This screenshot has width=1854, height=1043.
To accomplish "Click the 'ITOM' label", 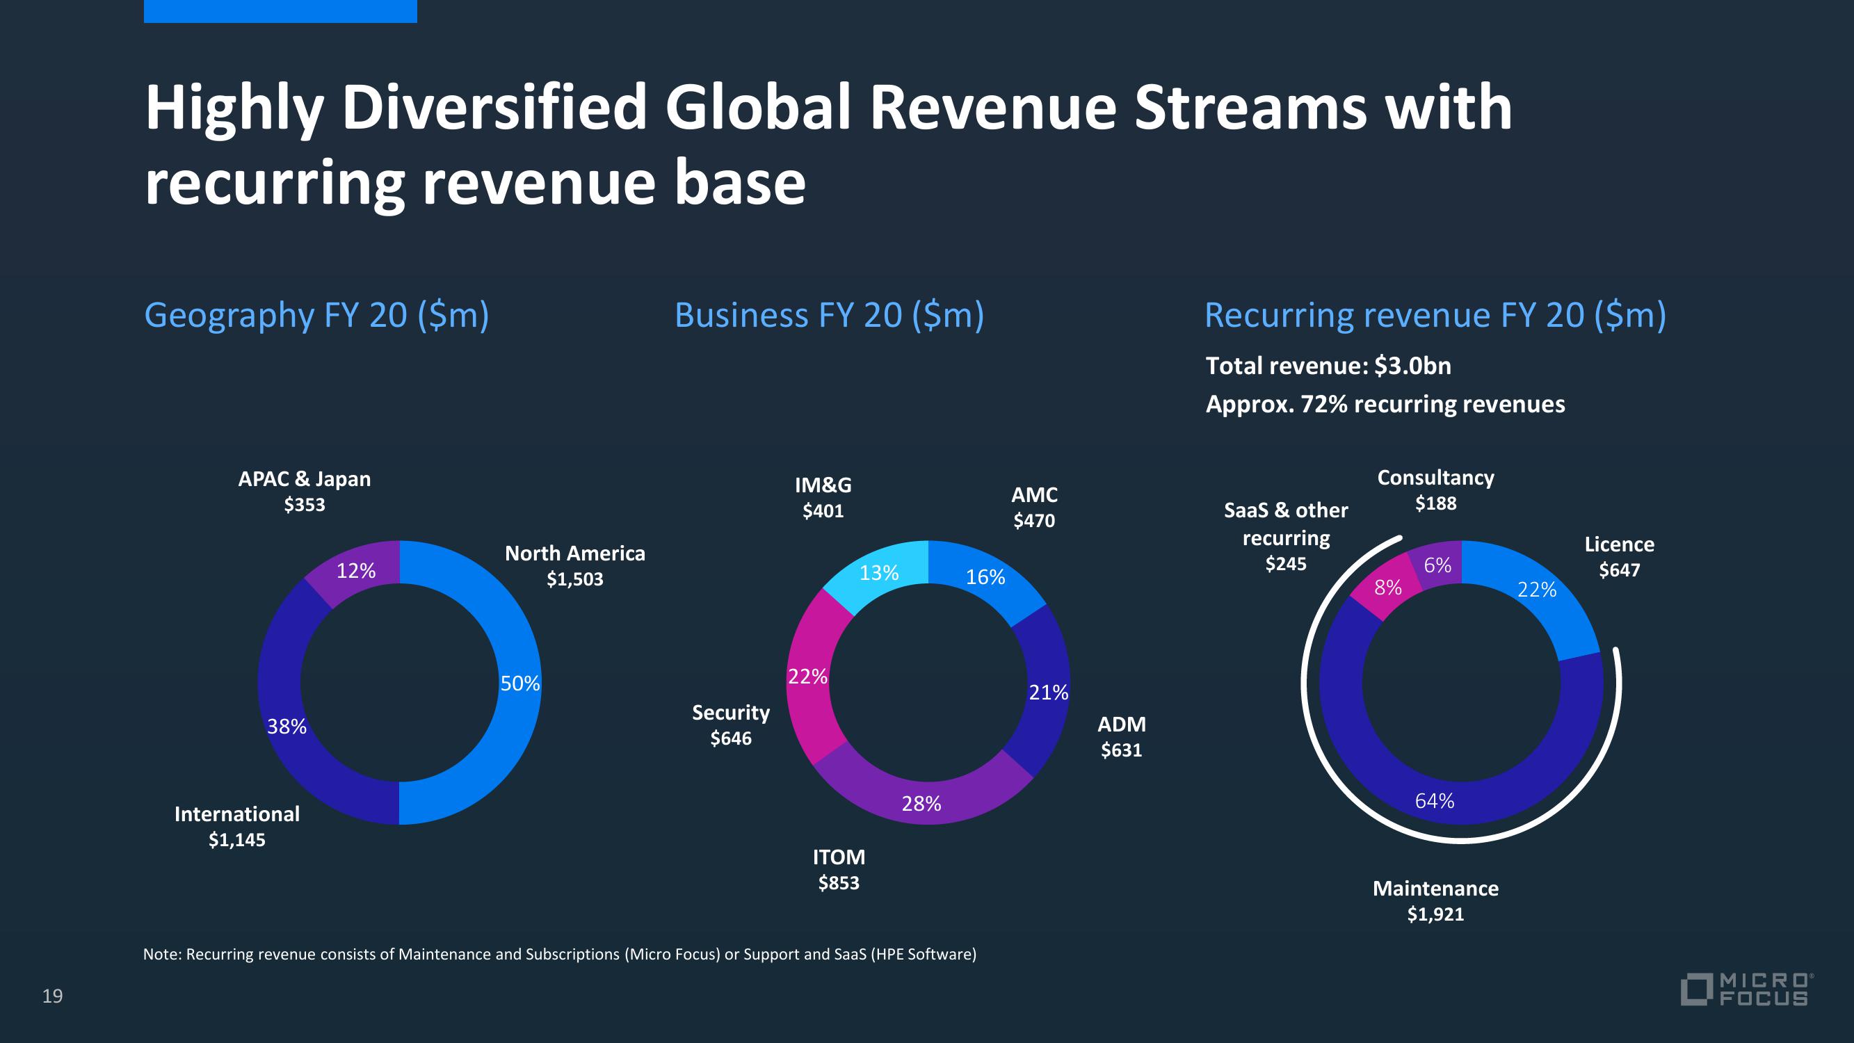I will click(839, 857).
